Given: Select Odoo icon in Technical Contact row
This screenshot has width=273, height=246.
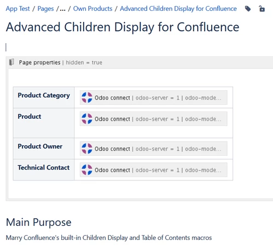Looking at the screenshot, I should point(87,170).
